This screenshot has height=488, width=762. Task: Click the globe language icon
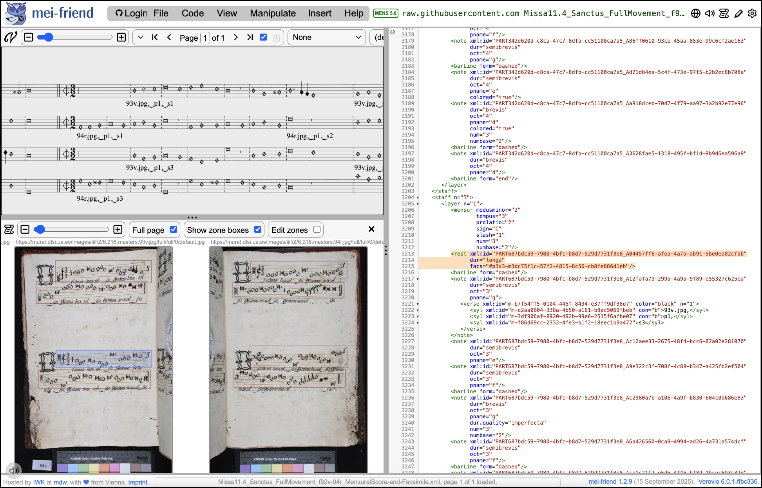pyautogui.click(x=695, y=13)
